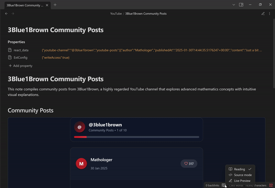Close the 3Blue1Brown Community tab
The width and height of the screenshot is (275, 188).
click(47, 5)
